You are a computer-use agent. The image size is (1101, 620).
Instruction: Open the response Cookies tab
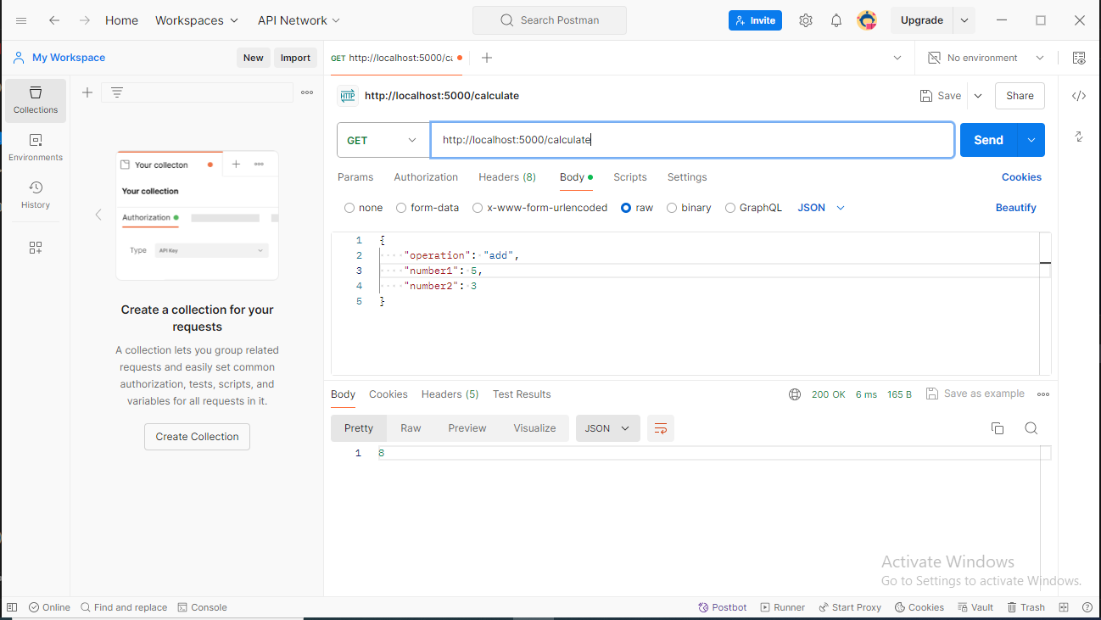388,394
